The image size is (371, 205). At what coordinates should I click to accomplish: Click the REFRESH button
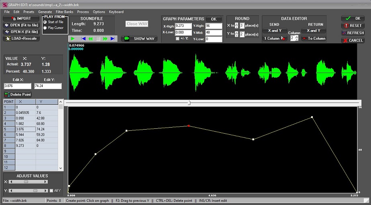click(353, 33)
